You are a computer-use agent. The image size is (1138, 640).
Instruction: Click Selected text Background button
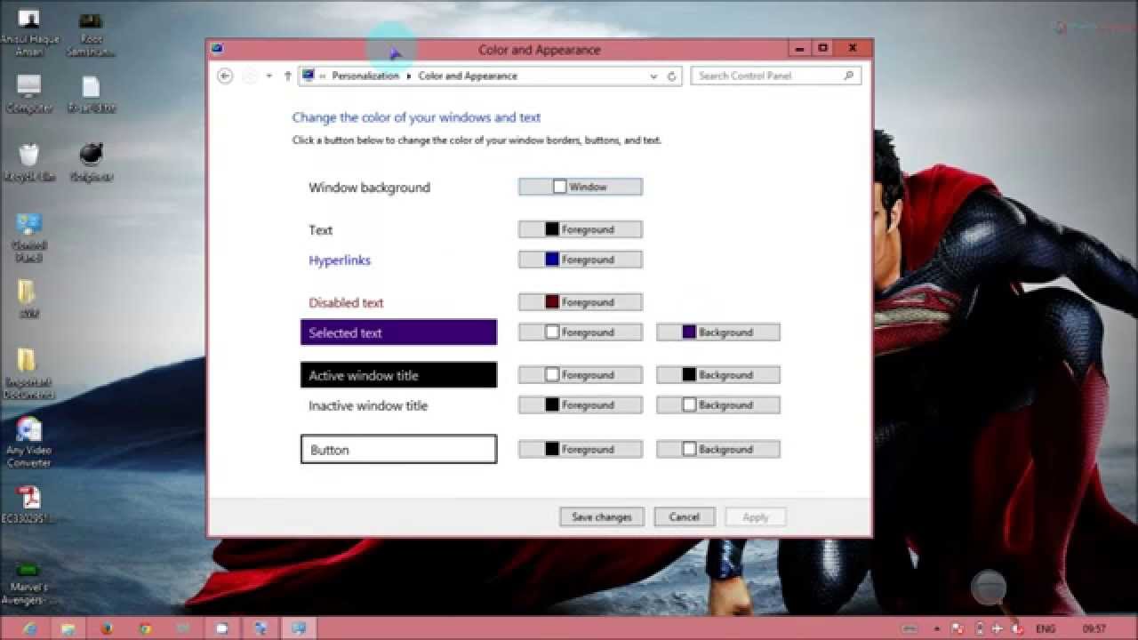click(x=718, y=332)
